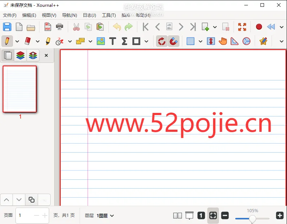Open the insert page dropdown arrow
Image resolution: width=287 pixels, height=224 pixels.
215,27
